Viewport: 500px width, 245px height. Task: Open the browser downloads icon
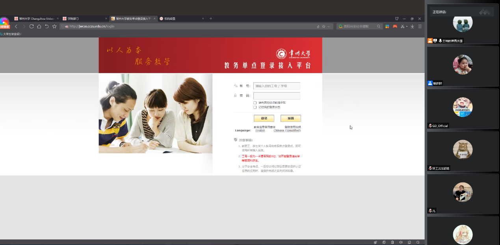[x=413, y=26]
